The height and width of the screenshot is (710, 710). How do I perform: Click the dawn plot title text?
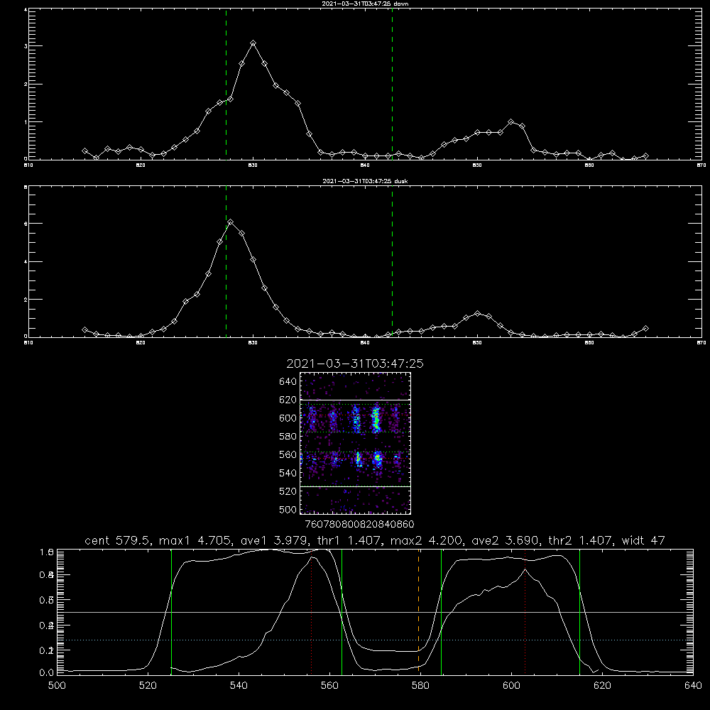point(365,4)
